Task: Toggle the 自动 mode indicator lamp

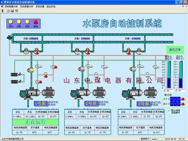Action: 11,22
